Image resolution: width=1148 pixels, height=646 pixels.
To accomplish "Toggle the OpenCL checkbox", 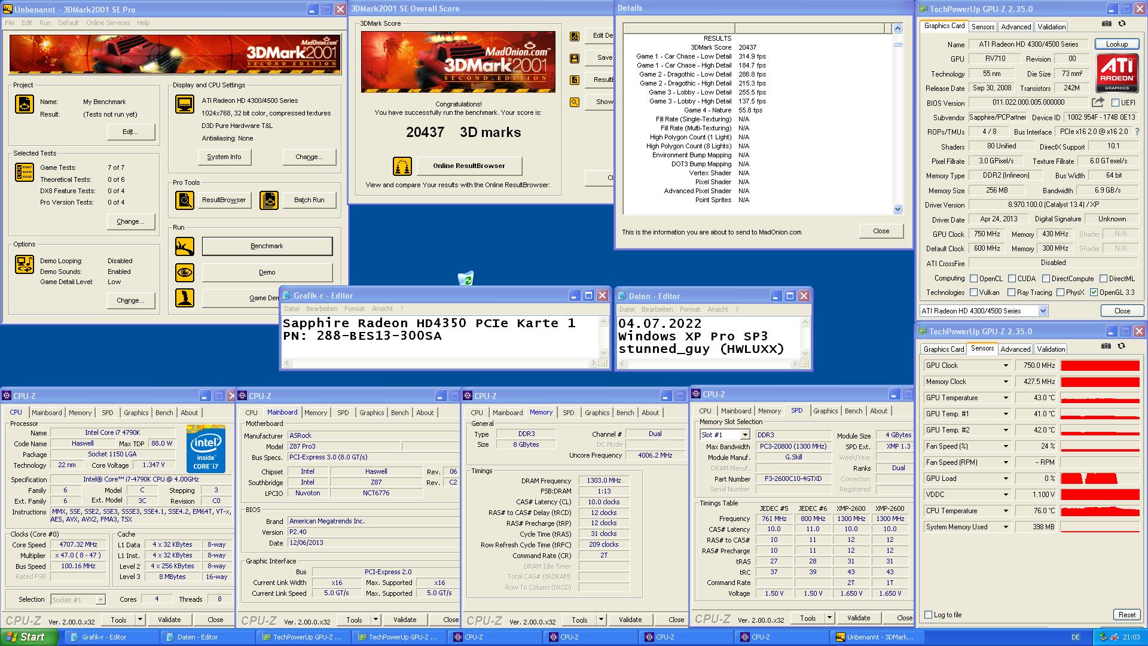I will pyautogui.click(x=973, y=279).
